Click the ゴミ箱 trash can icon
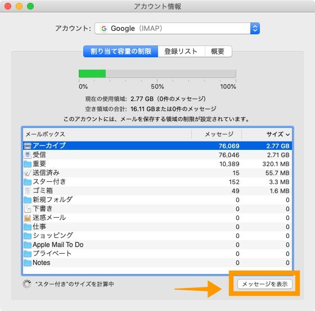The width and height of the screenshot is (315, 311). tap(28, 191)
